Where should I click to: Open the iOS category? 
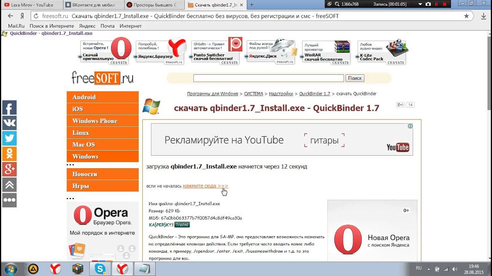[103, 109]
